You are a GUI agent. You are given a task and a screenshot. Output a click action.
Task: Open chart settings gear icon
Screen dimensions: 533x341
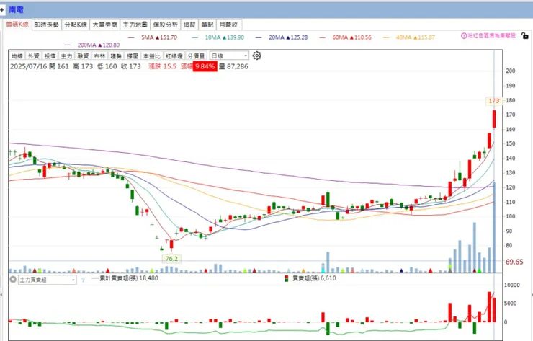(x=256, y=56)
